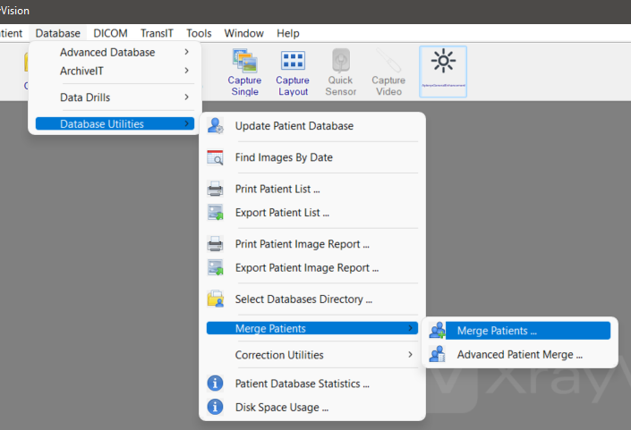Open Disk Space Usage ...
The width and height of the screenshot is (631, 430).
pos(312,407)
